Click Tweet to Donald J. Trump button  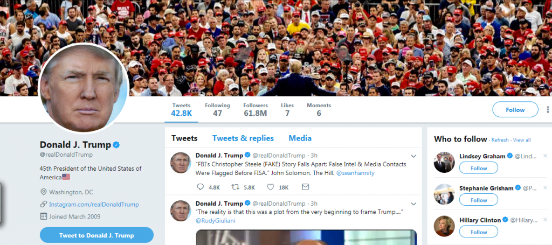click(x=97, y=235)
